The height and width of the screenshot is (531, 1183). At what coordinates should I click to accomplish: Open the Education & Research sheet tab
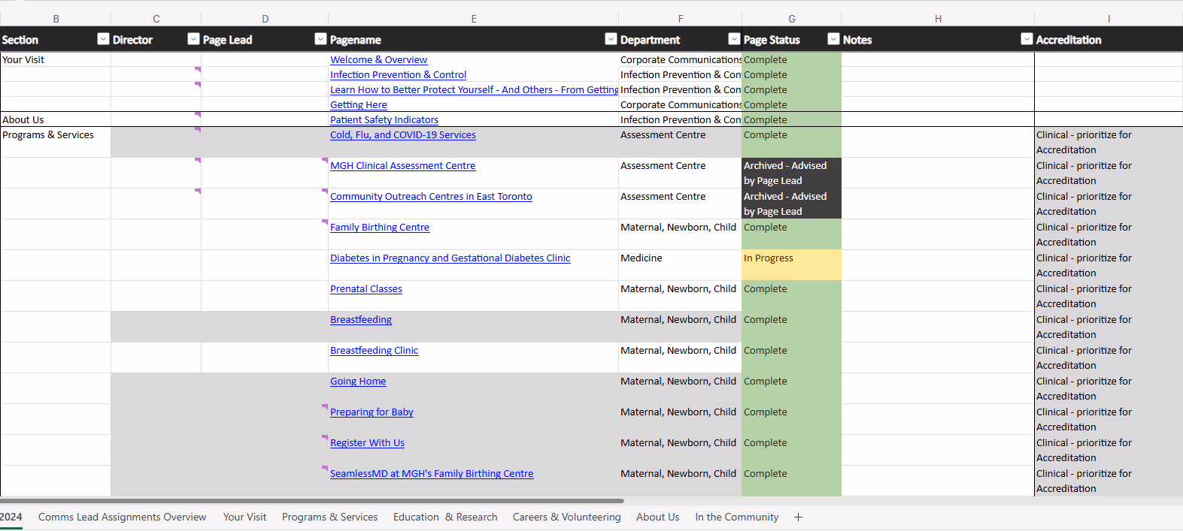[x=445, y=517]
